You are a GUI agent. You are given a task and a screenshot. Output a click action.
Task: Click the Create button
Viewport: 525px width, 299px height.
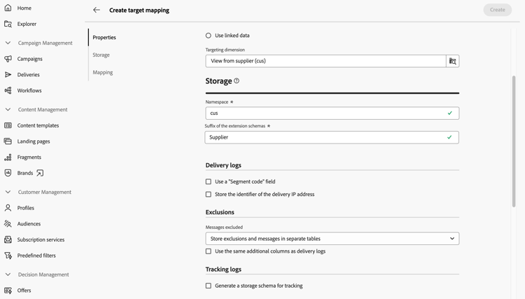(497, 10)
